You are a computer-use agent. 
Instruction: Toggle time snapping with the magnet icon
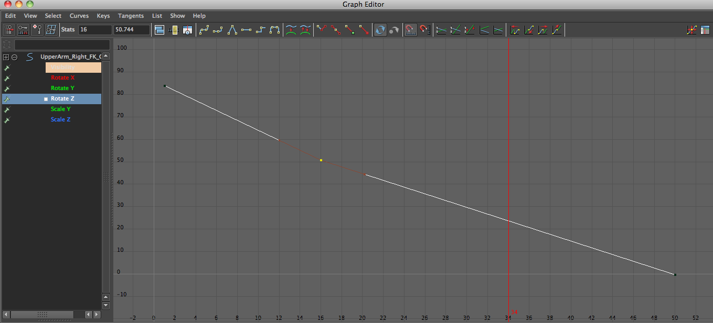tap(410, 30)
